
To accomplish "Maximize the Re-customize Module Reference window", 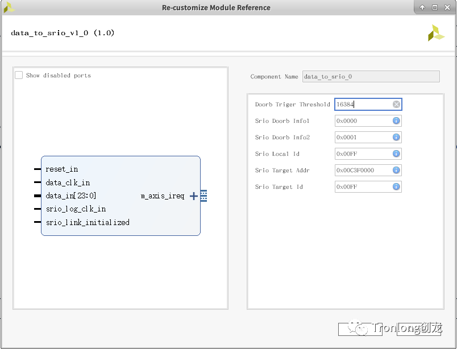I will click(x=435, y=7).
